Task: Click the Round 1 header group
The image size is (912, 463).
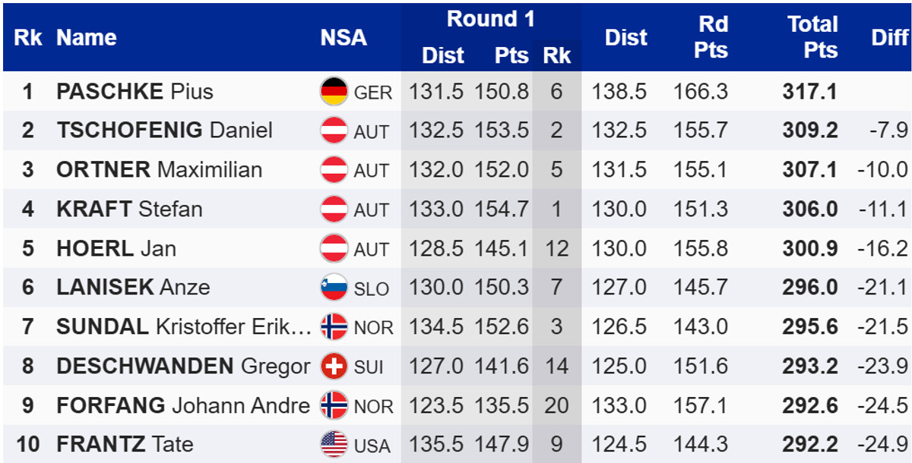Action: click(x=490, y=20)
